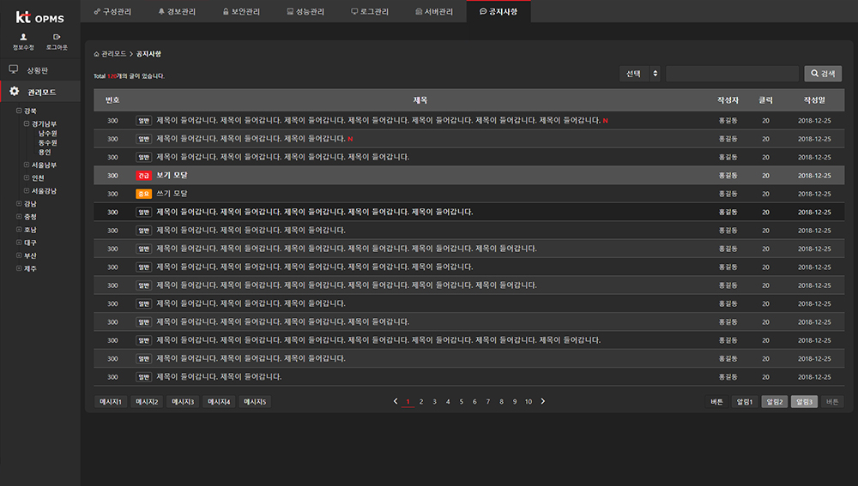This screenshot has height=486, width=858.
Task: Switch to the 경보관리 tab
Action: tap(178, 11)
